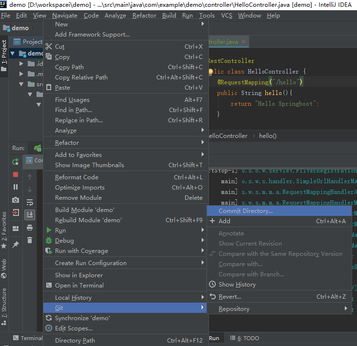Clear all console output with the trash icon
The image size is (357, 346).
coord(30,240)
